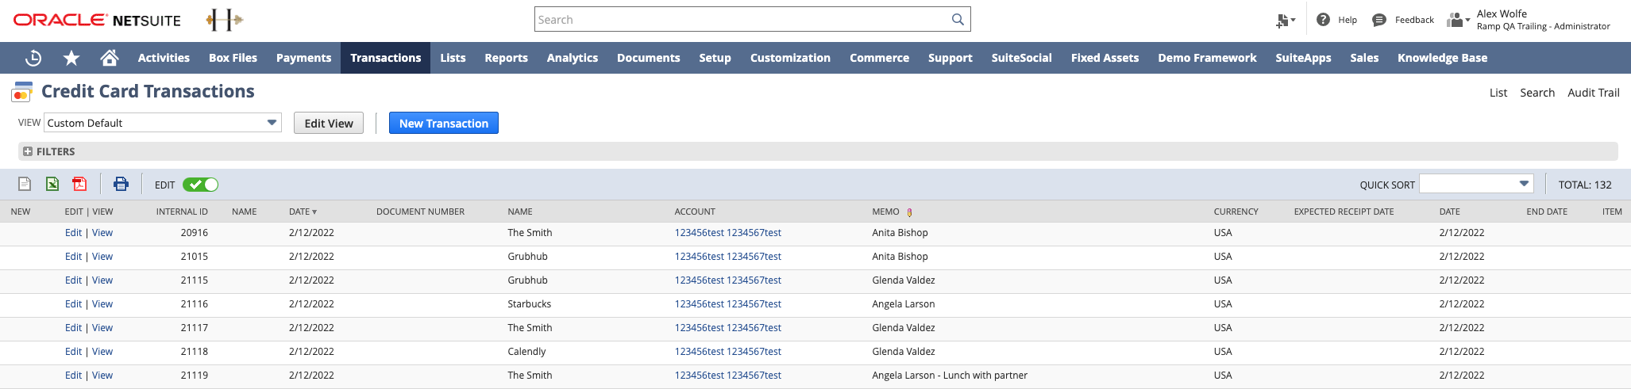Click the Help question mark icon
1631x389 pixels.
[1323, 20]
